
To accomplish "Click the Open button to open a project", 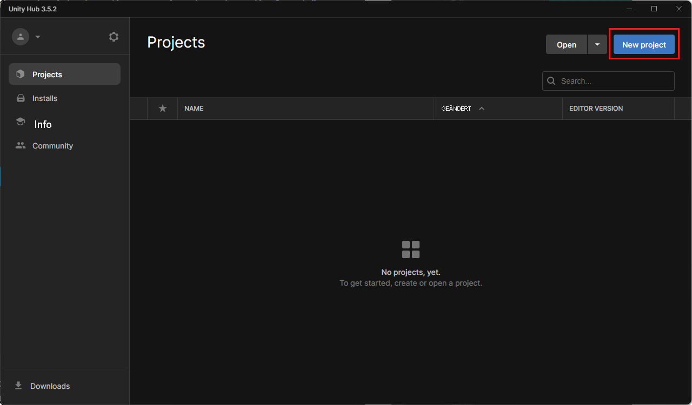I will tap(566, 44).
